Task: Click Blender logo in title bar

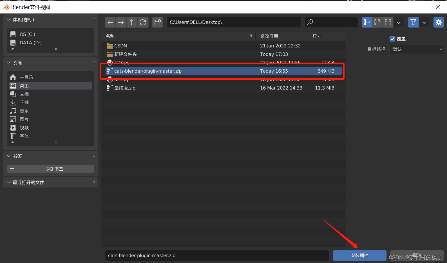Action: [x=6, y=7]
